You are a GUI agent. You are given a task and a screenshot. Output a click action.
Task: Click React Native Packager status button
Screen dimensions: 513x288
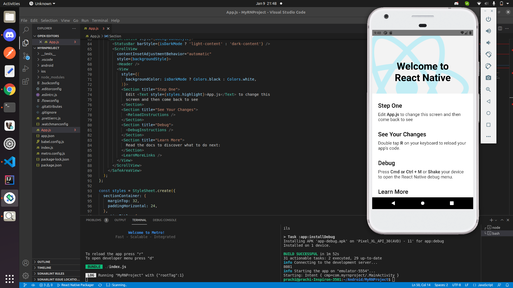click(76, 285)
